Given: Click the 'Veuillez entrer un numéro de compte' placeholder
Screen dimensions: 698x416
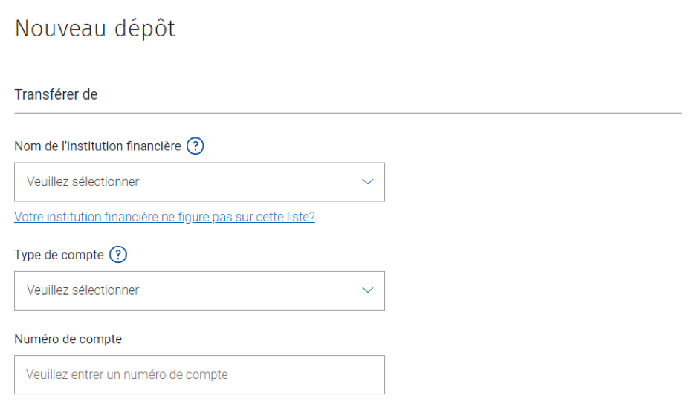Looking at the screenshot, I should pyautogui.click(x=127, y=374).
